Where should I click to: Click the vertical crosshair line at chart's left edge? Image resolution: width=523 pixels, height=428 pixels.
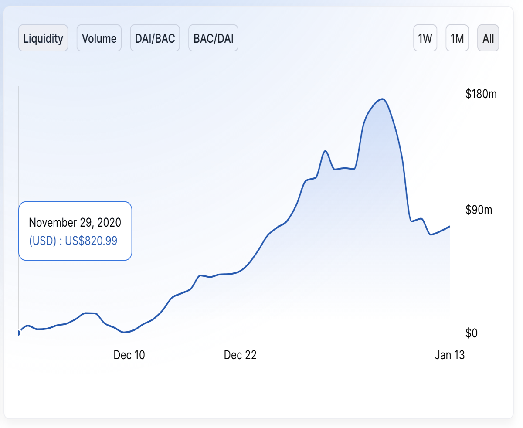point(18,209)
